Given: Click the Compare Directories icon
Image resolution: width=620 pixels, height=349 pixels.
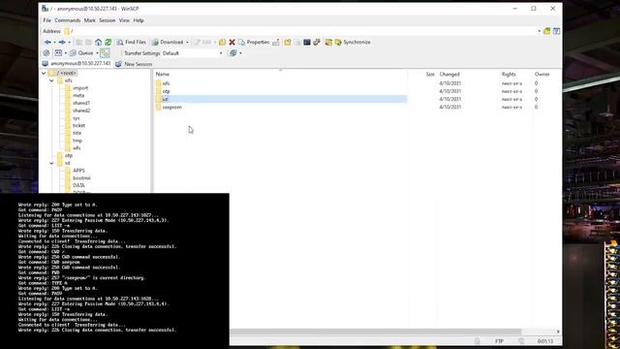Looking at the screenshot, I should [328, 42].
